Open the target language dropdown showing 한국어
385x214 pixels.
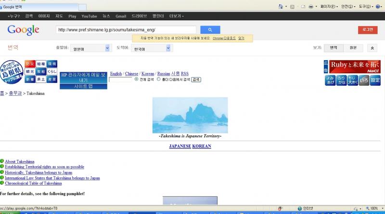coord(152,48)
